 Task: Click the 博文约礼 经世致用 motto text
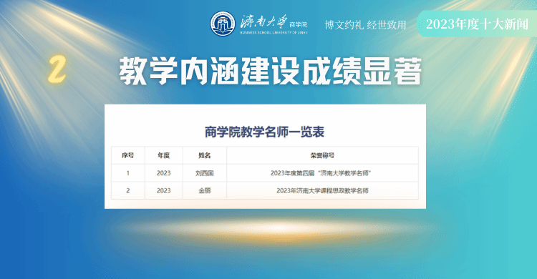point(365,24)
